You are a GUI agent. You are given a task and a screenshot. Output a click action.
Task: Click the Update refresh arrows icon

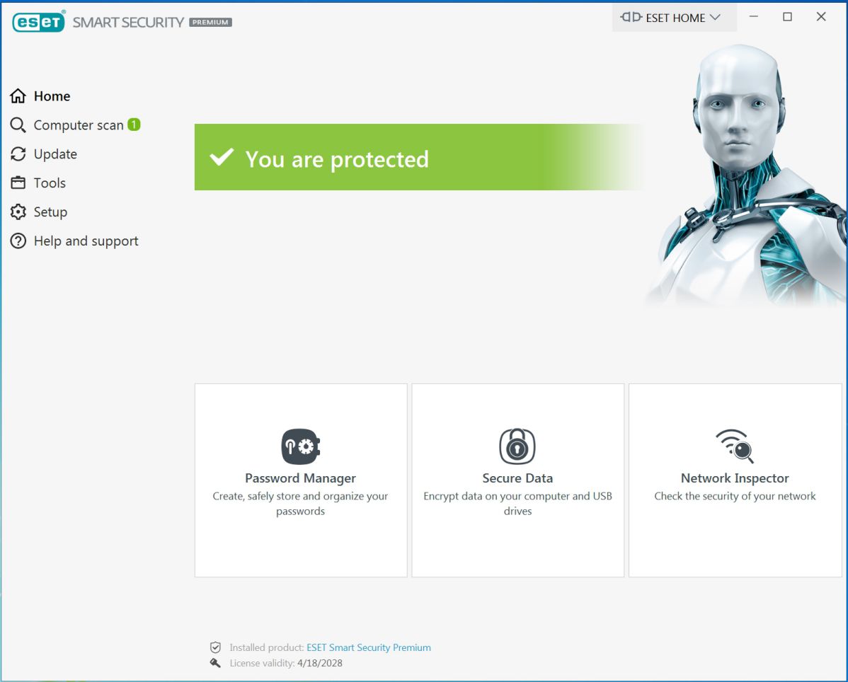18,154
